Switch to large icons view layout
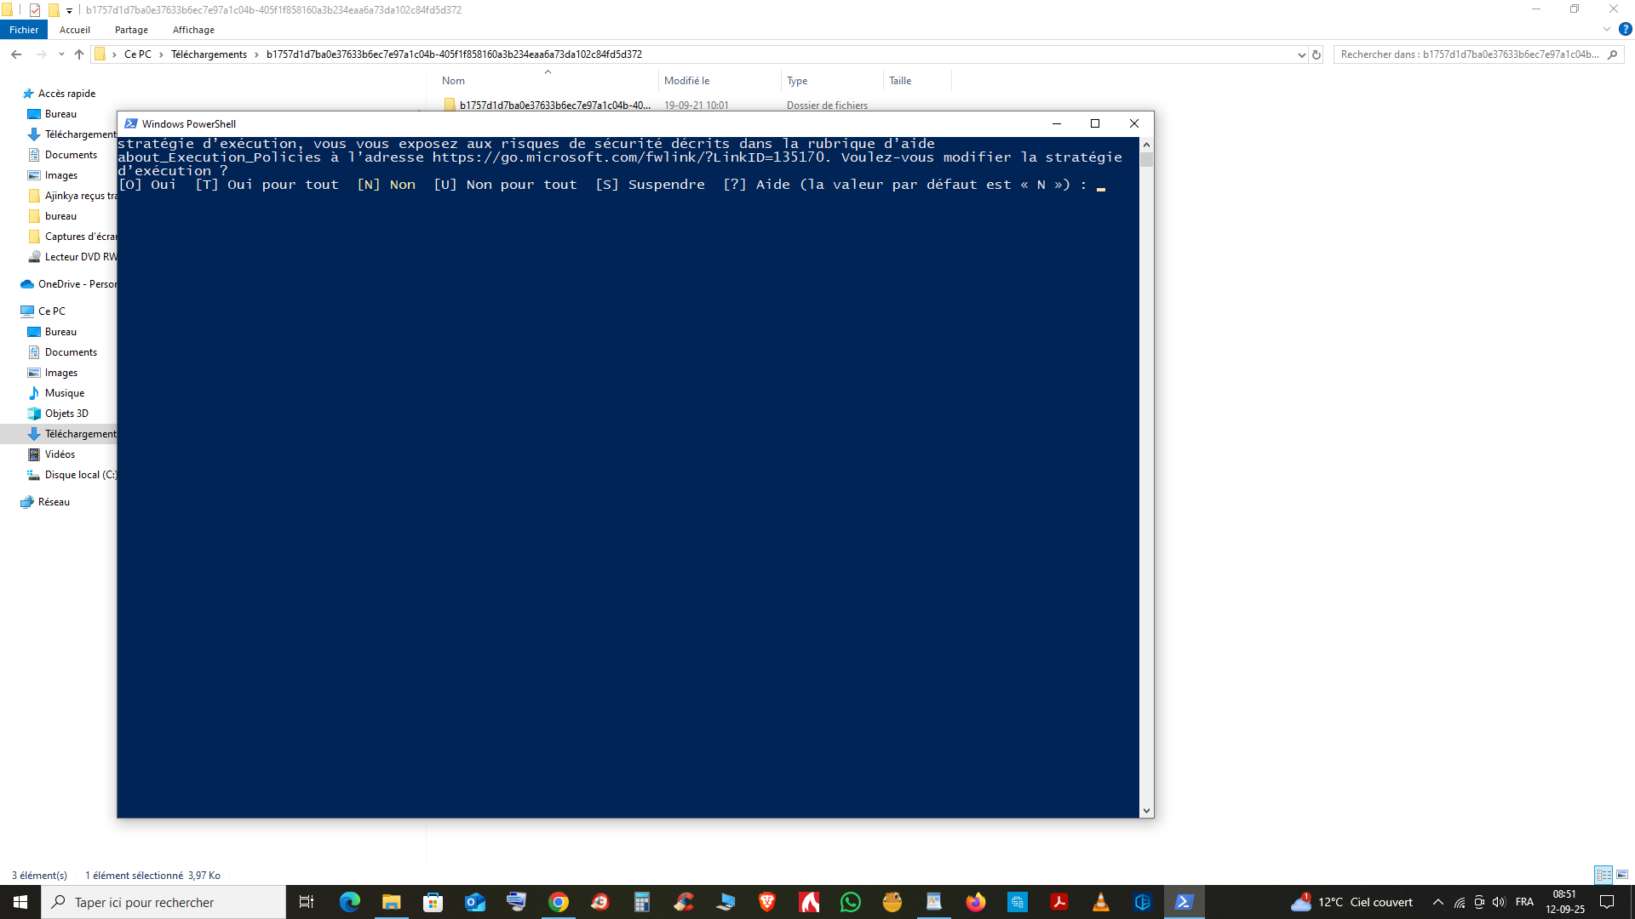1635x919 pixels. pyautogui.click(x=1622, y=875)
